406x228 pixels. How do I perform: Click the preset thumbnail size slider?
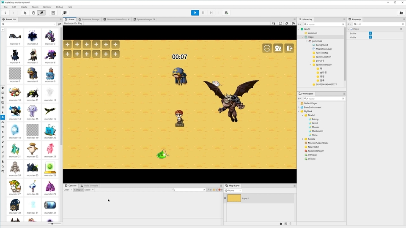coord(52,224)
